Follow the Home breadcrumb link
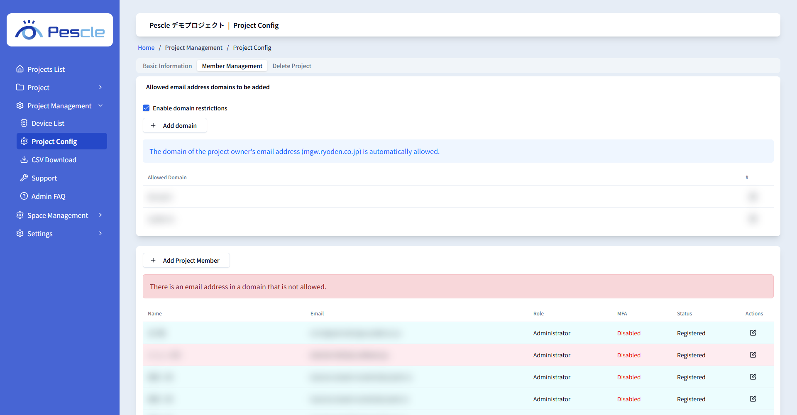 coord(146,48)
